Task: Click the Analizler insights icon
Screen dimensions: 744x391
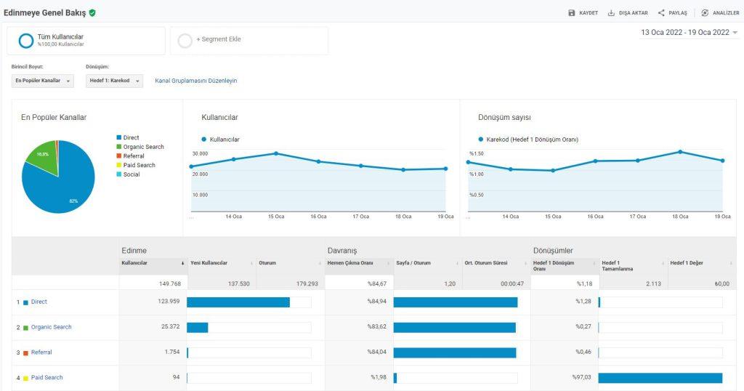Action: pos(705,13)
